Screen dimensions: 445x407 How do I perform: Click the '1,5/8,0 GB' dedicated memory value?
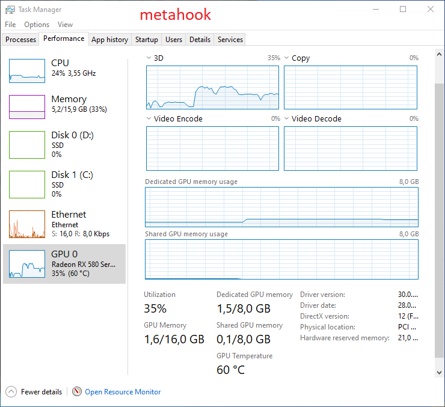pyautogui.click(x=244, y=308)
